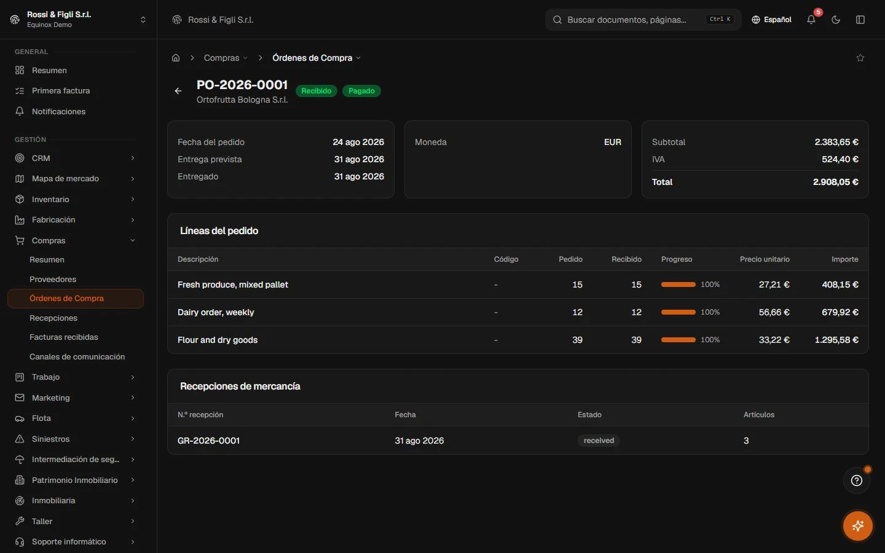Open the help question mark button

pyautogui.click(x=857, y=480)
